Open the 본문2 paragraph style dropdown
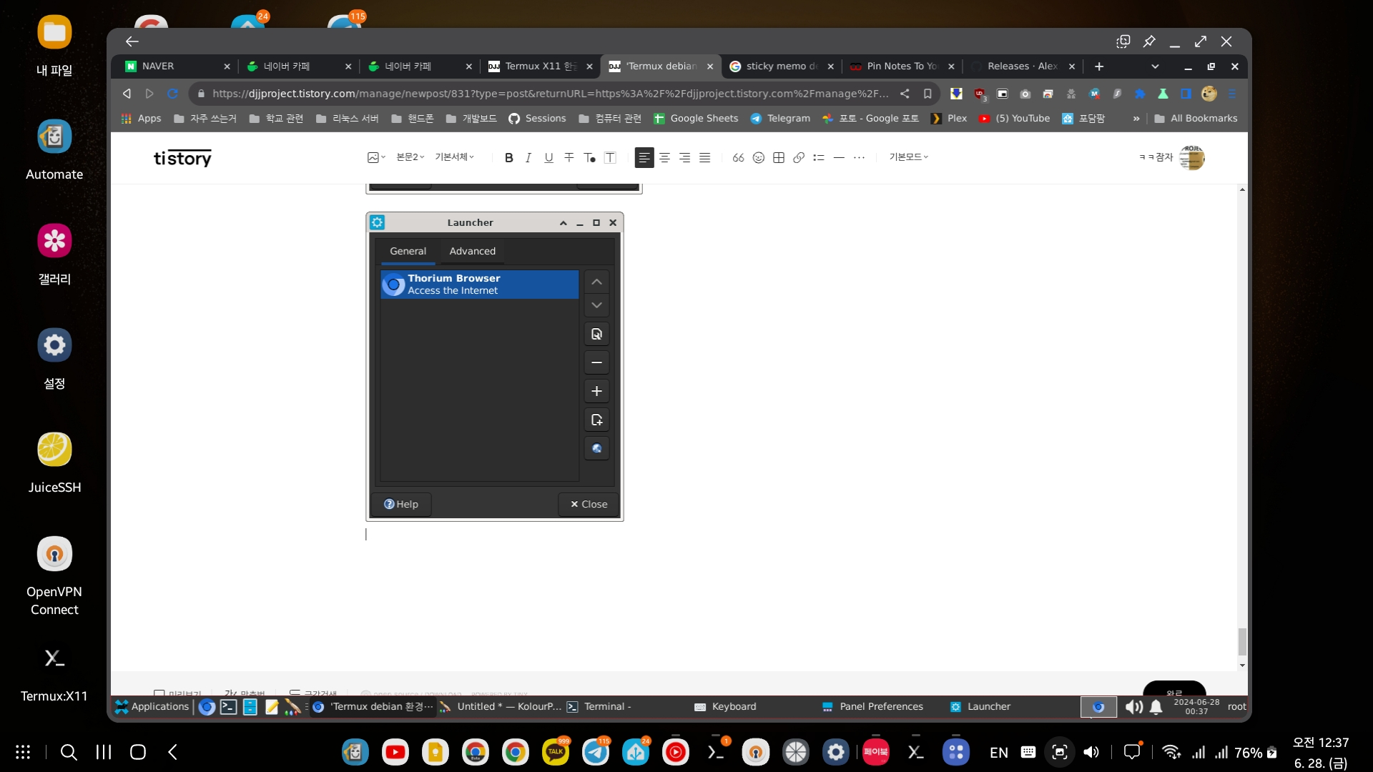Screen dimensions: 1373x772 (x=410, y=157)
